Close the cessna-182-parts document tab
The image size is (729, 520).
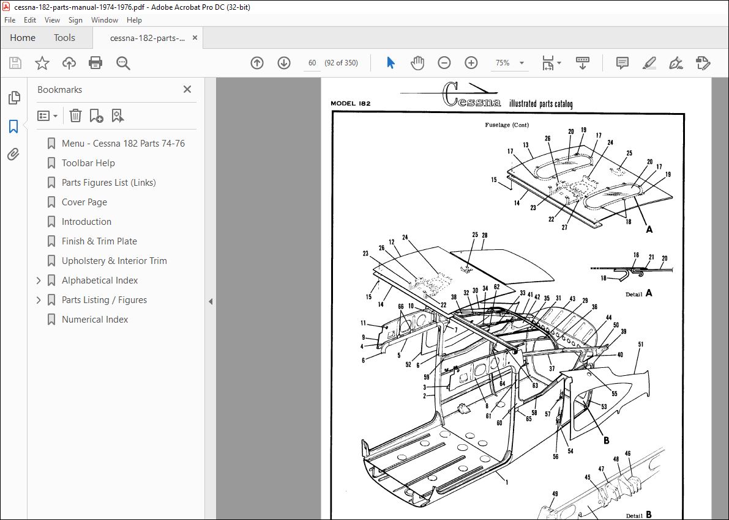click(x=195, y=38)
